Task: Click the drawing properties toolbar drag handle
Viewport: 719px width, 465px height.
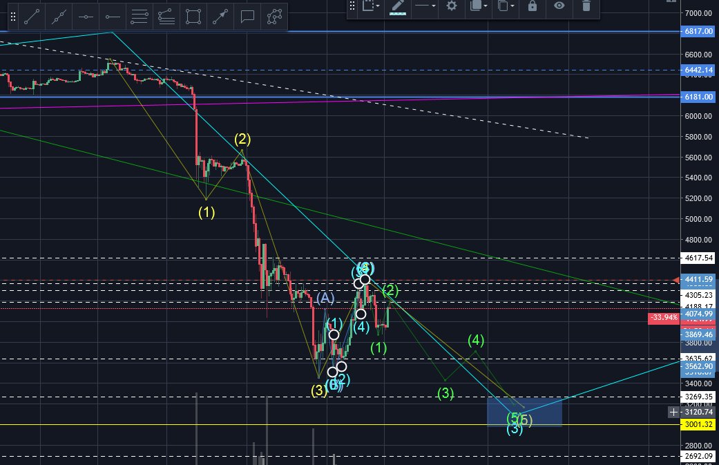Action: (x=352, y=6)
